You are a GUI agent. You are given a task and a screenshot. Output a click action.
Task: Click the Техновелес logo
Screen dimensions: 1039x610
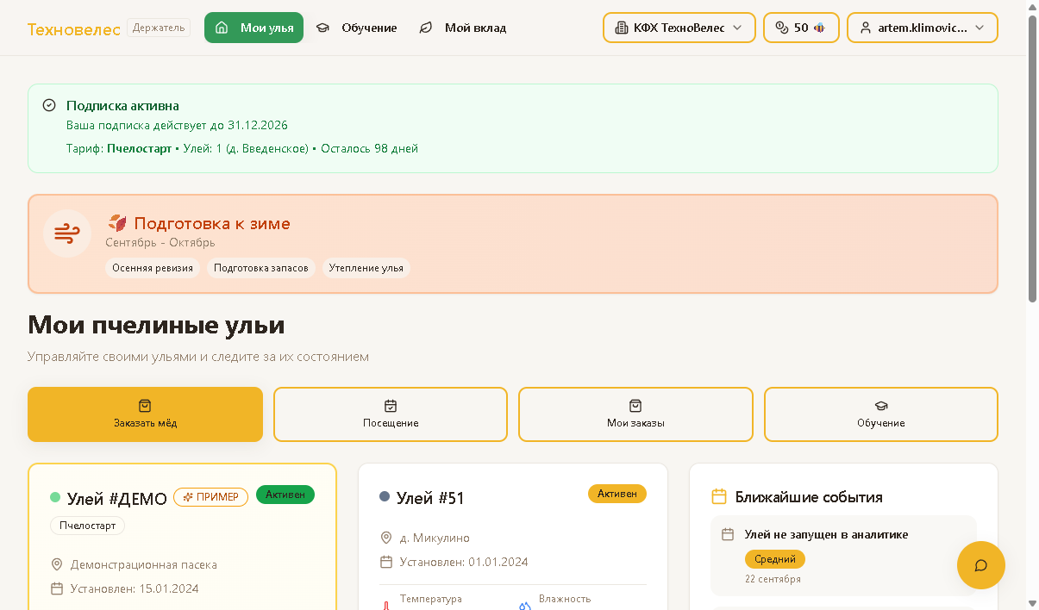tap(74, 28)
